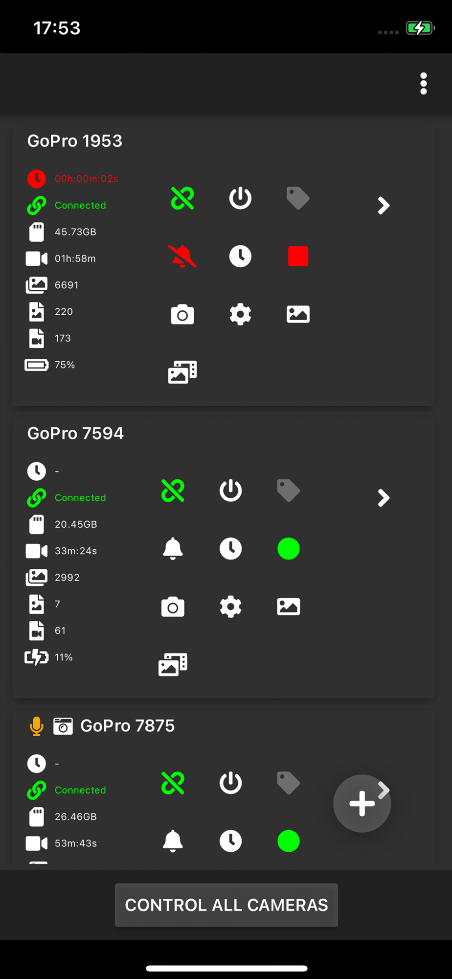The image size is (452, 979).
Task: Click the 2992 remaining photos count
Action: point(67,577)
